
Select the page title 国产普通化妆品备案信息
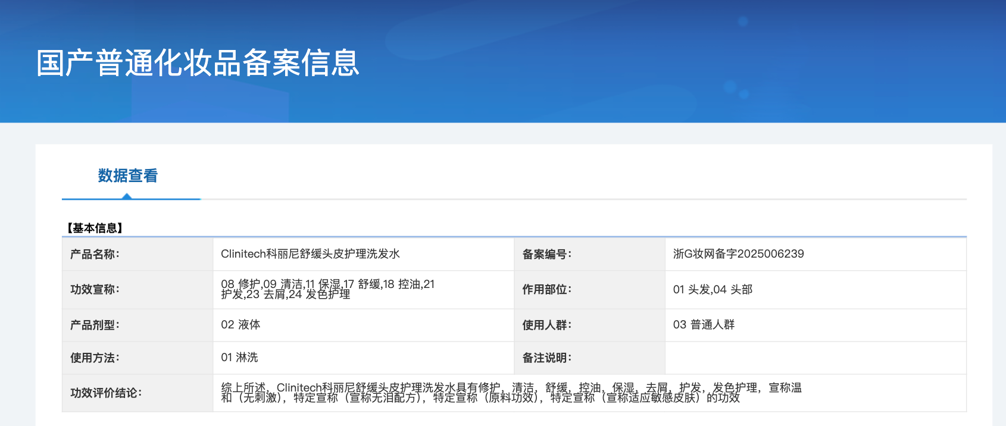pyautogui.click(x=198, y=63)
